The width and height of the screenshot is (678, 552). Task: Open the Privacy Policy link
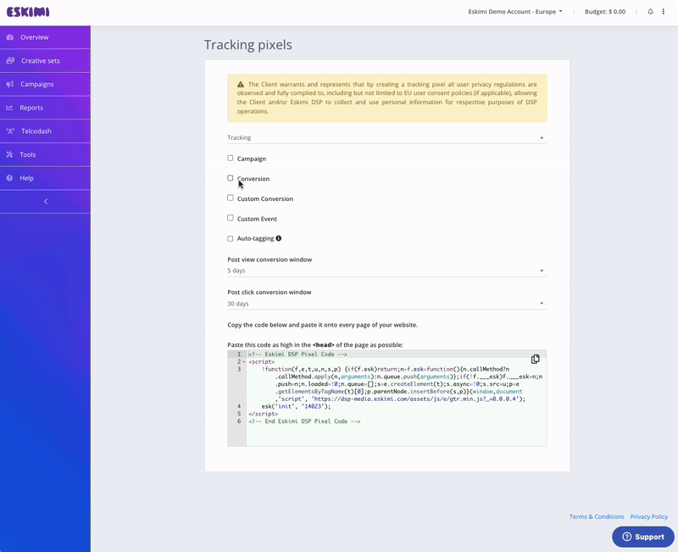(648, 516)
